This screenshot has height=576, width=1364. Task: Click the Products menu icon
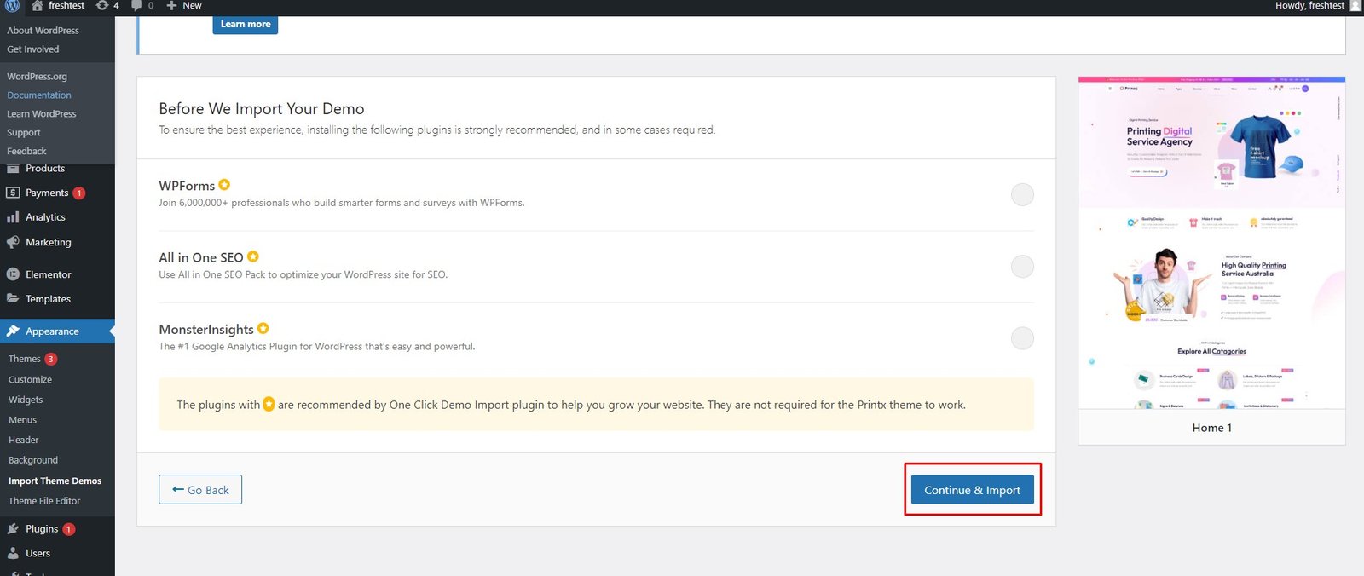(13, 168)
